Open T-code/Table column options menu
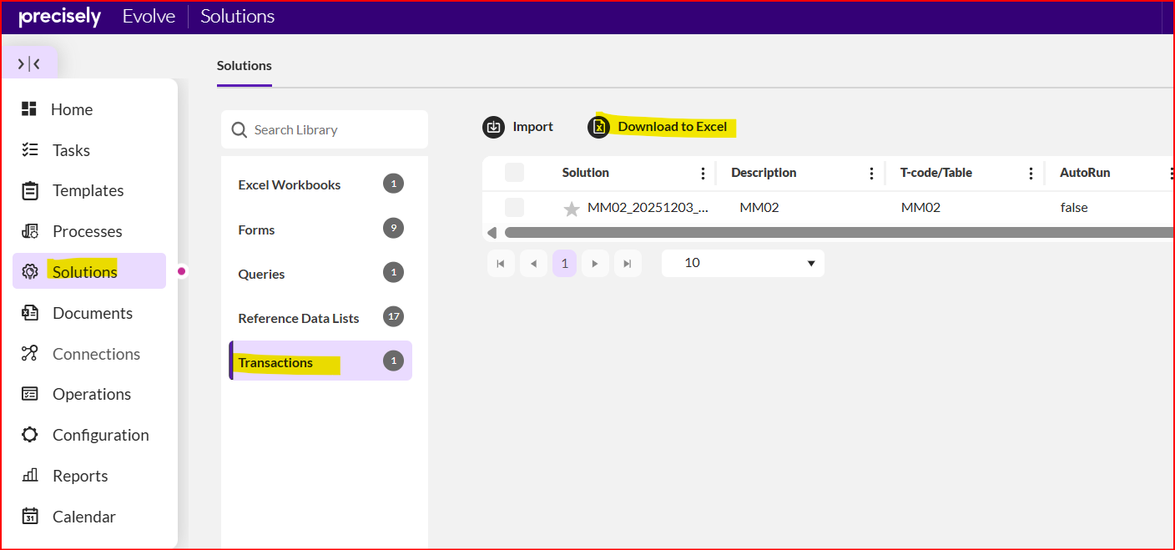Image resolution: width=1175 pixels, height=550 pixels. [1031, 174]
